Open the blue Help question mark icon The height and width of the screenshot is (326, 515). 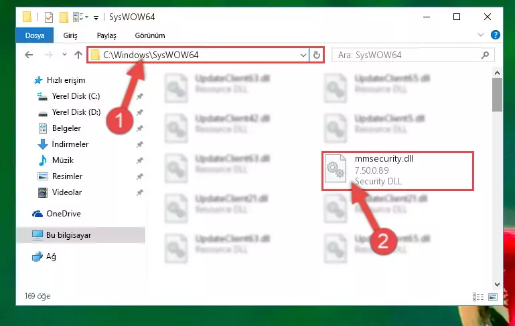(496, 35)
